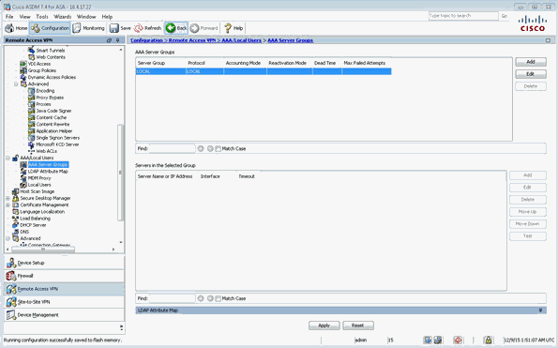The width and height of the screenshot is (558, 348).
Task: Switch to Firewall section
Action: pos(65,276)
